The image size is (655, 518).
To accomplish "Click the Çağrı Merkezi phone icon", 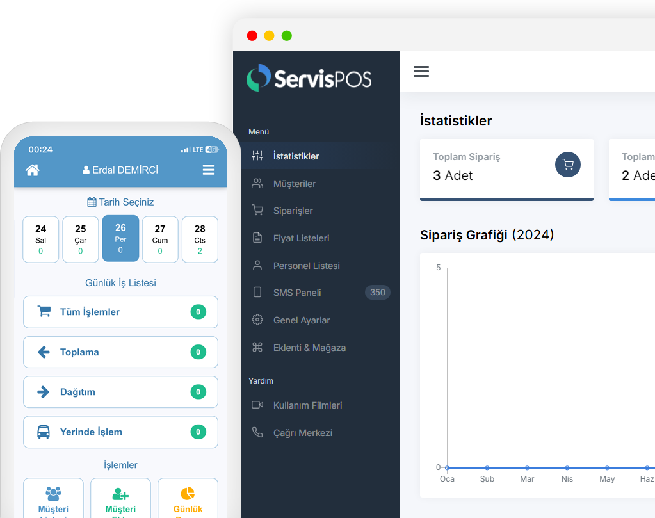I will coord(257,433).
